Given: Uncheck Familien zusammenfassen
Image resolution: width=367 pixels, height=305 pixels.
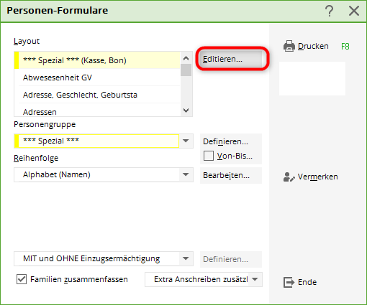Looking at the screenshot, I should [22, 279].
